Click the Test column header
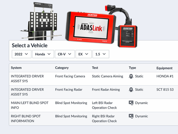 tap(95, 68)
